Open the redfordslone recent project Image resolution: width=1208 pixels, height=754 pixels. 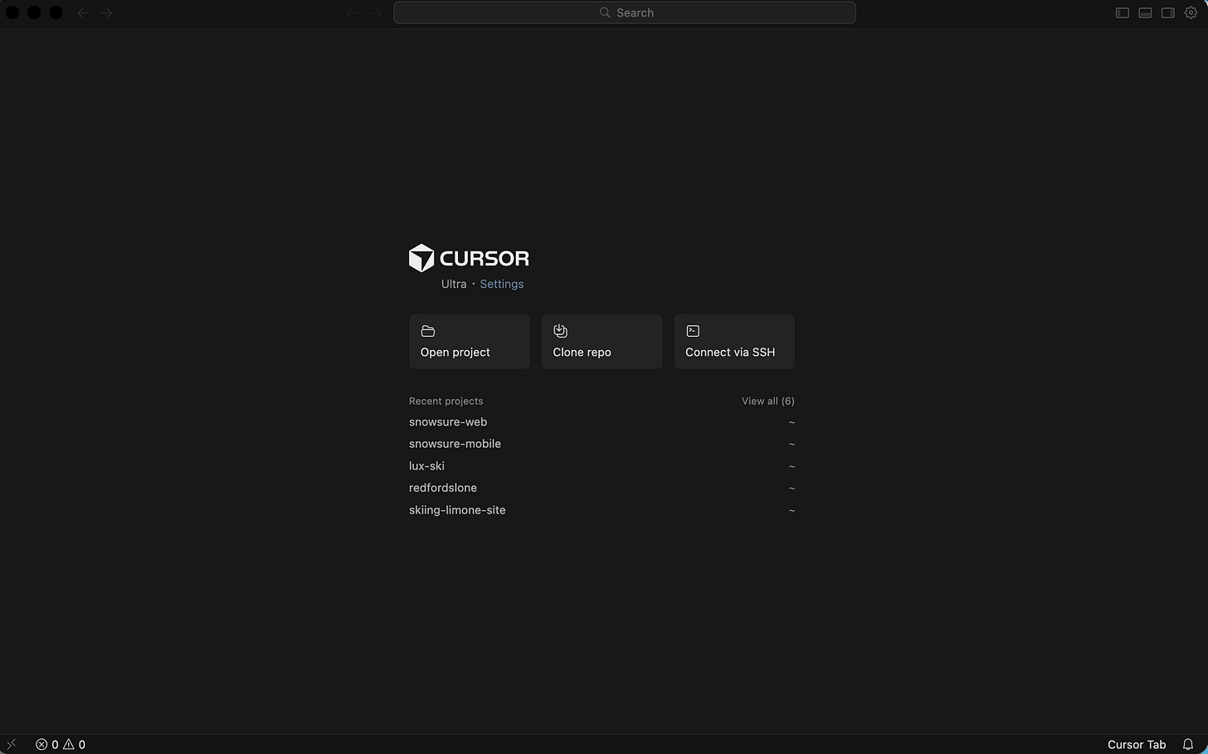pos(602,488)
